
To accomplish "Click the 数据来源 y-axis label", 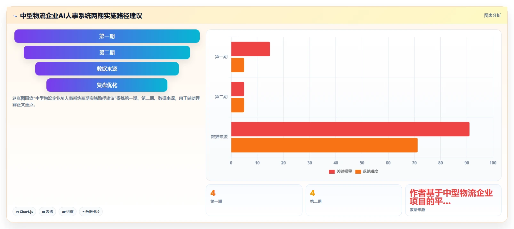I will pos(219,137).
